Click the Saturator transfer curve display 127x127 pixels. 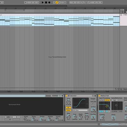point(81,103)
